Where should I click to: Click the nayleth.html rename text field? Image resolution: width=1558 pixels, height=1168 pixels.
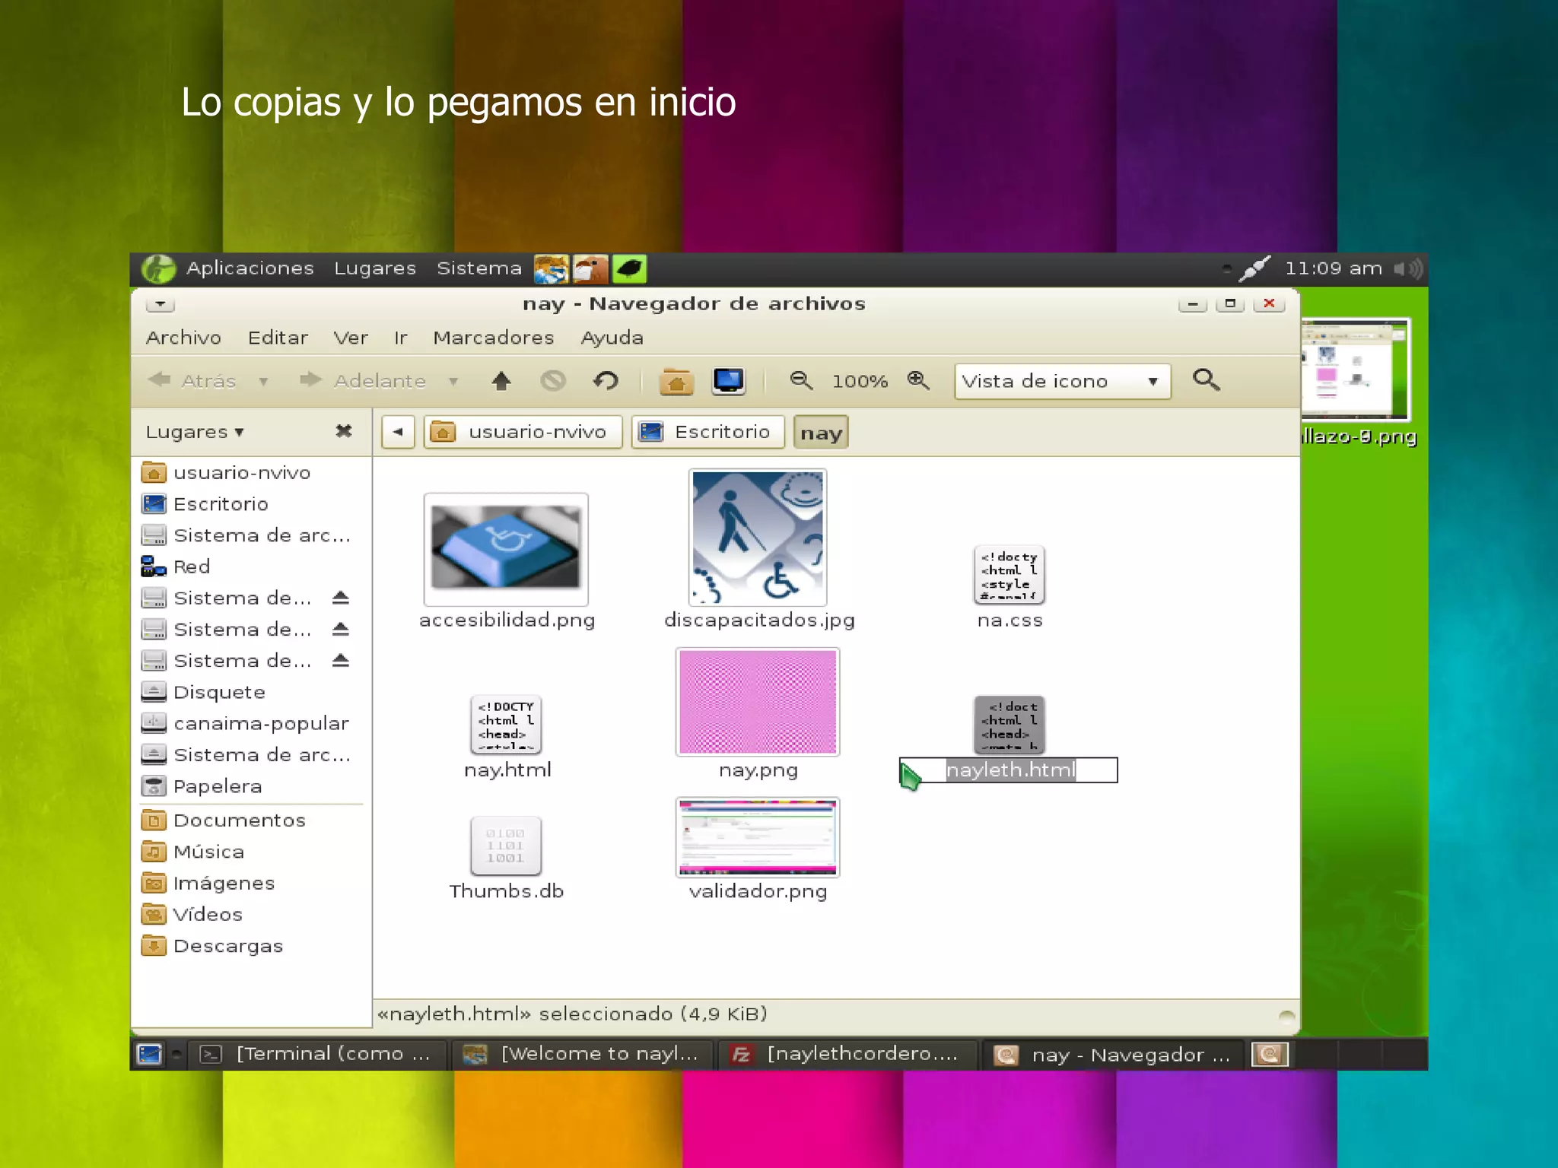[1009, 770]
